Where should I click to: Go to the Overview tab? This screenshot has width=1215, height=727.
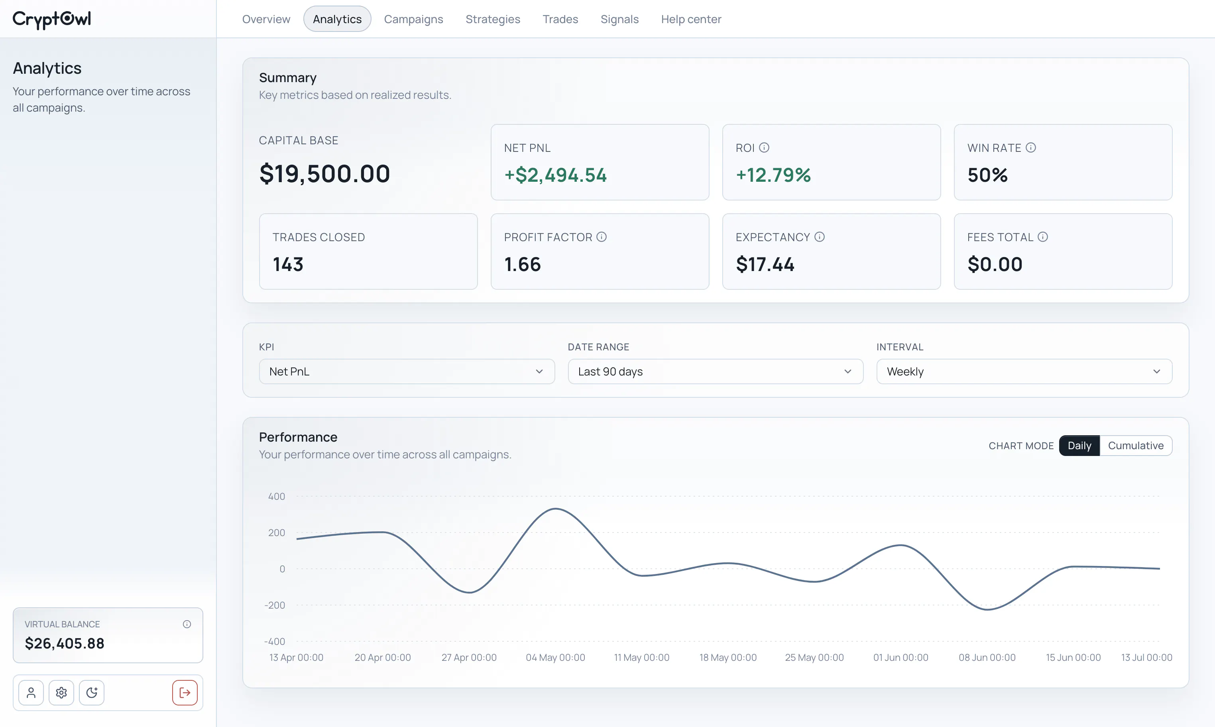click(266, 19)
